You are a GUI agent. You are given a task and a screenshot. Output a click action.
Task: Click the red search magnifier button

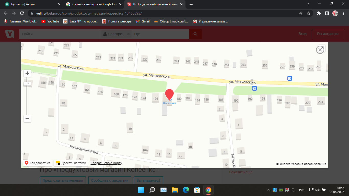click(x=195, y=34)
